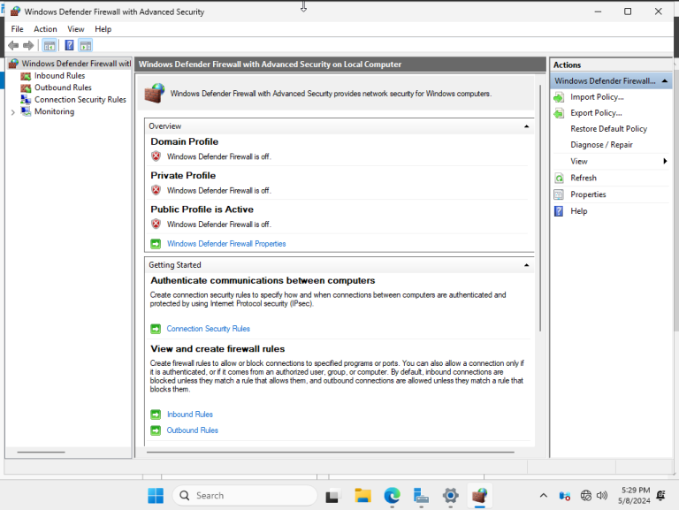679x510 pixels.
Task: Click the Refresh icon in Actions
Action: pos(559,179)
